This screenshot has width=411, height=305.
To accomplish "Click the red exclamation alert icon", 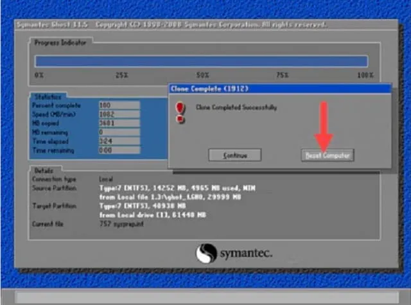I will point(180,113).
